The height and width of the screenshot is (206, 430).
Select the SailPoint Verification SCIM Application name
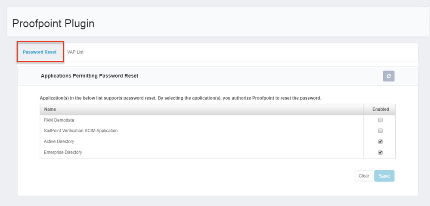point(80,131)
